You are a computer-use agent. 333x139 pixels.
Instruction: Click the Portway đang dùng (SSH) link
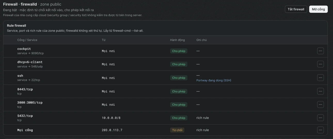pyautogui.click(x=214, y=80)
